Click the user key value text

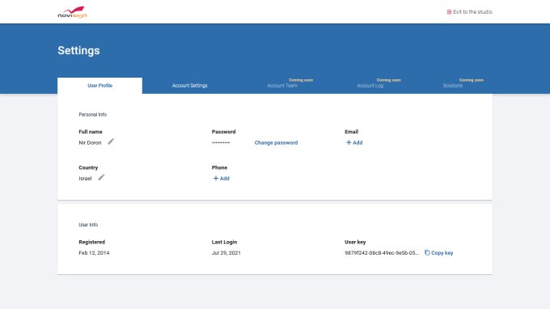(x=382, y=253)
